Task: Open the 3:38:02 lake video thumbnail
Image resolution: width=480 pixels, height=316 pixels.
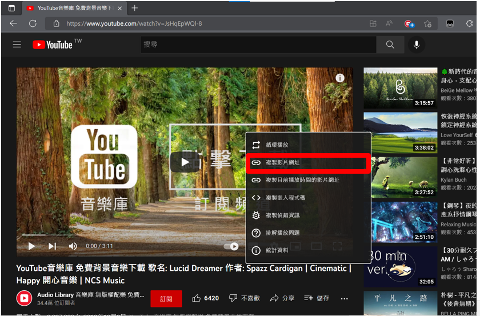Action: (x=401, y=133)
